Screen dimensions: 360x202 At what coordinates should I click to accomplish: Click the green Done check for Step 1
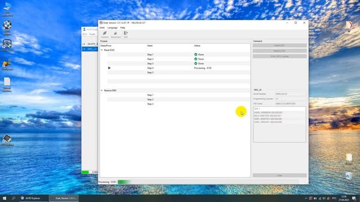196,54
